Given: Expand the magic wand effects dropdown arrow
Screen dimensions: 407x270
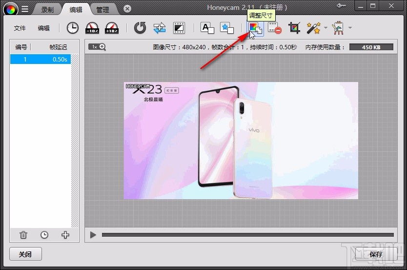Looking at the screenshot, I should 326,27.
